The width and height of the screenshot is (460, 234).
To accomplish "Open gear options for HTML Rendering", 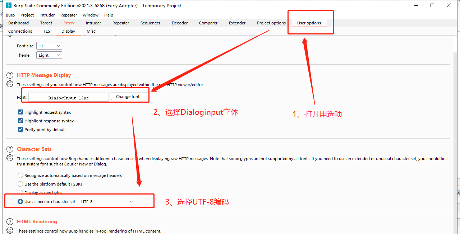I will 10,230.
